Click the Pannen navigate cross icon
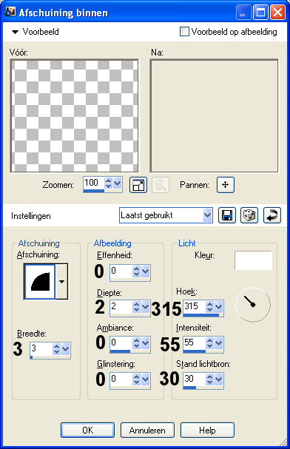The height and width of the screenshot is (449, 290). pos(226,185)
